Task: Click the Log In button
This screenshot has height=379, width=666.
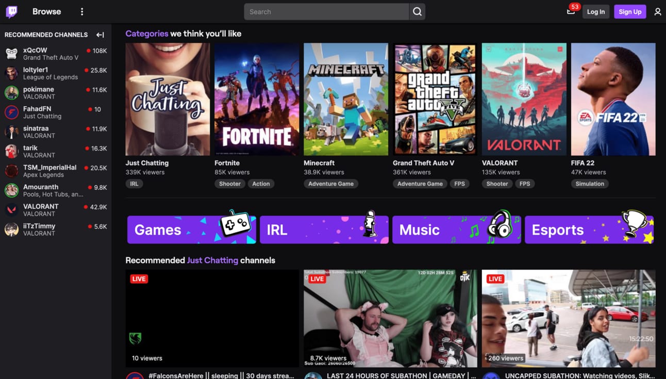Action: coord(596,12)
